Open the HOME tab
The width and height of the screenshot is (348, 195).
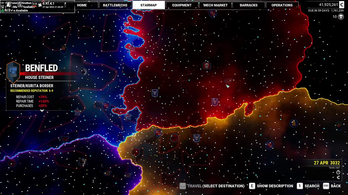pyautogui.click(x=82, y=5)
